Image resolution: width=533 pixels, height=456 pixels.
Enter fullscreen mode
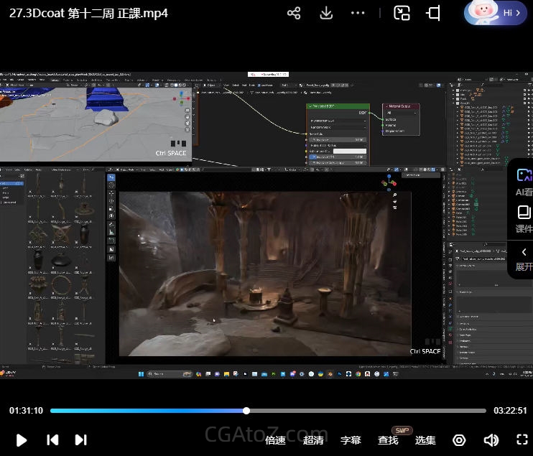pos(522,439)
